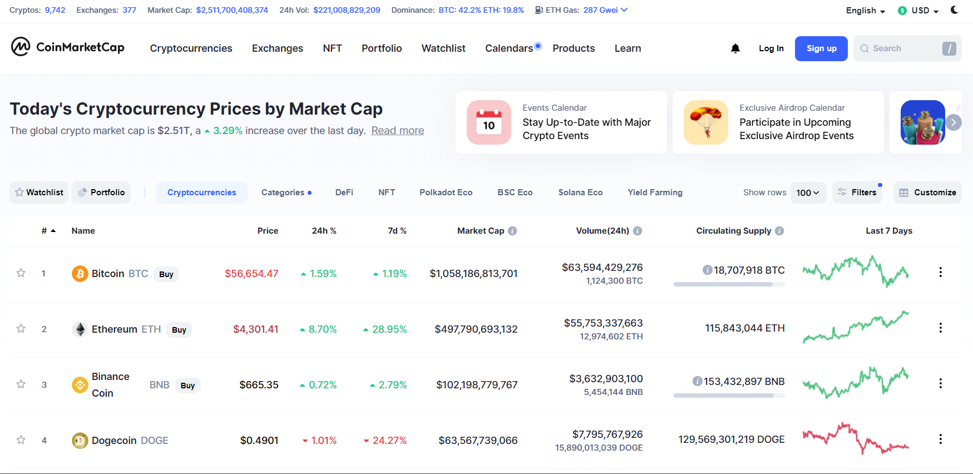Open the USD currency dropdown
The image size is (973, 474).
[x=919, y=11]
